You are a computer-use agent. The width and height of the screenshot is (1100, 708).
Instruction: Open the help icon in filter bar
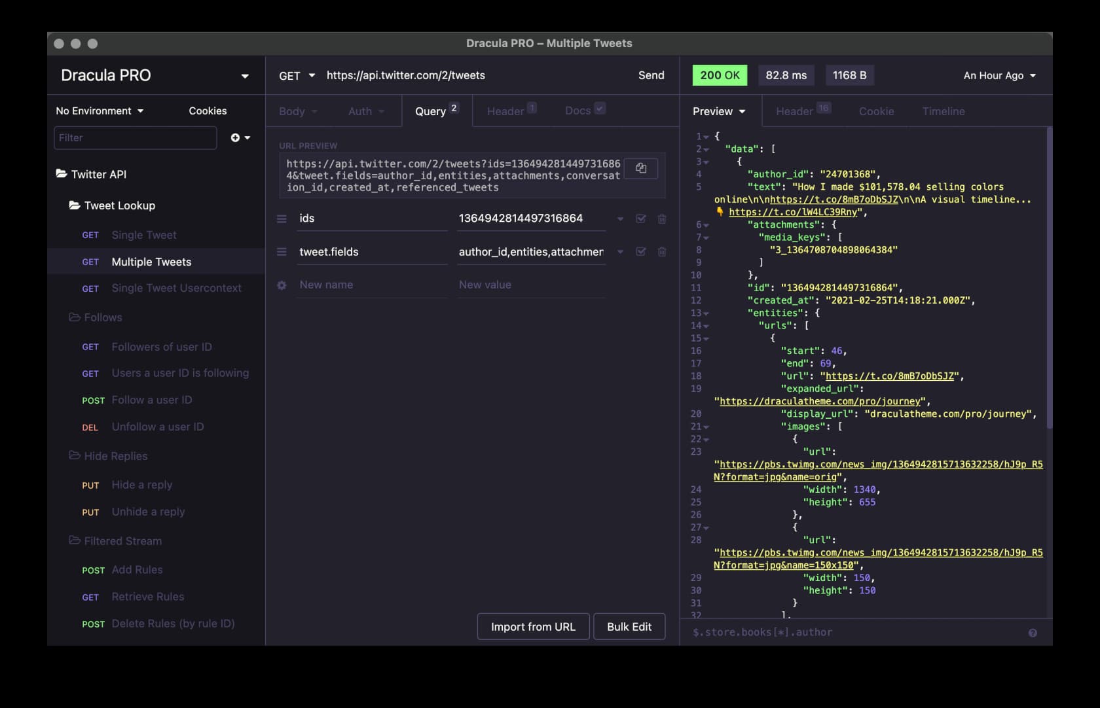1033,633
